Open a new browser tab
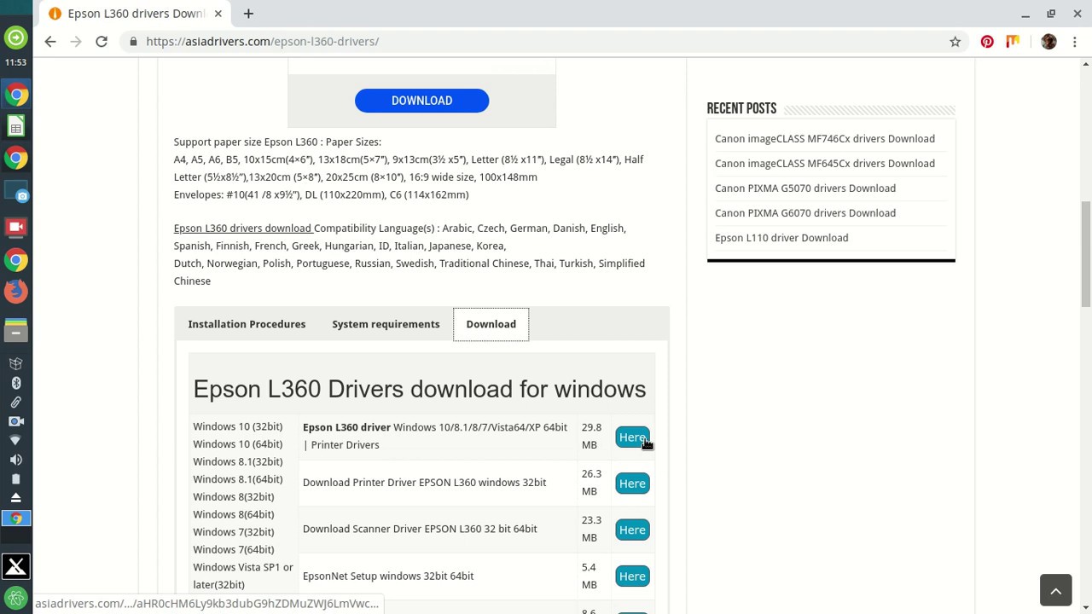 pos(248,14)
